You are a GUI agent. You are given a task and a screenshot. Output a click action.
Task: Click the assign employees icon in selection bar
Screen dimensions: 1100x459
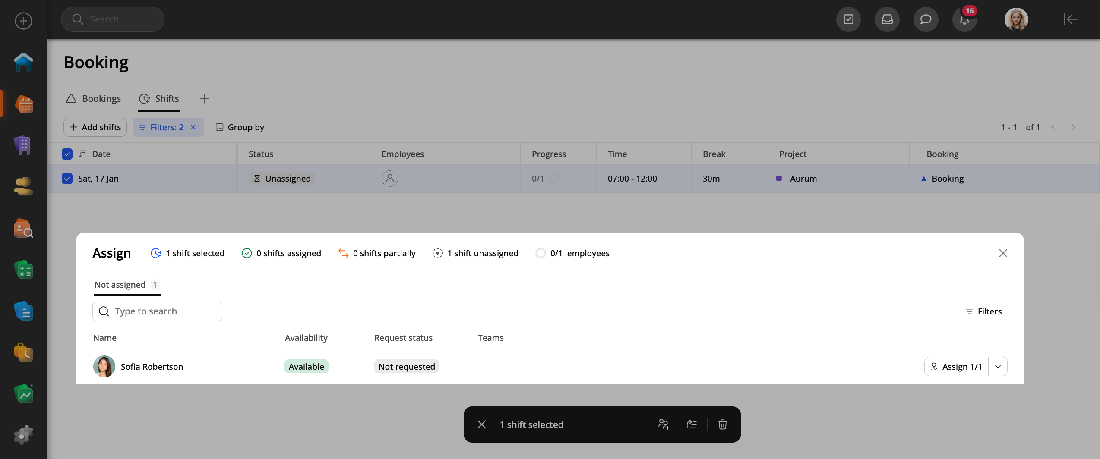point(664,424)
